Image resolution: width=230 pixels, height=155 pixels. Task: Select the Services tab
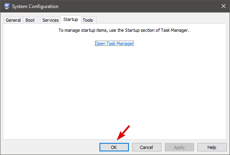[x=50, y=20]
